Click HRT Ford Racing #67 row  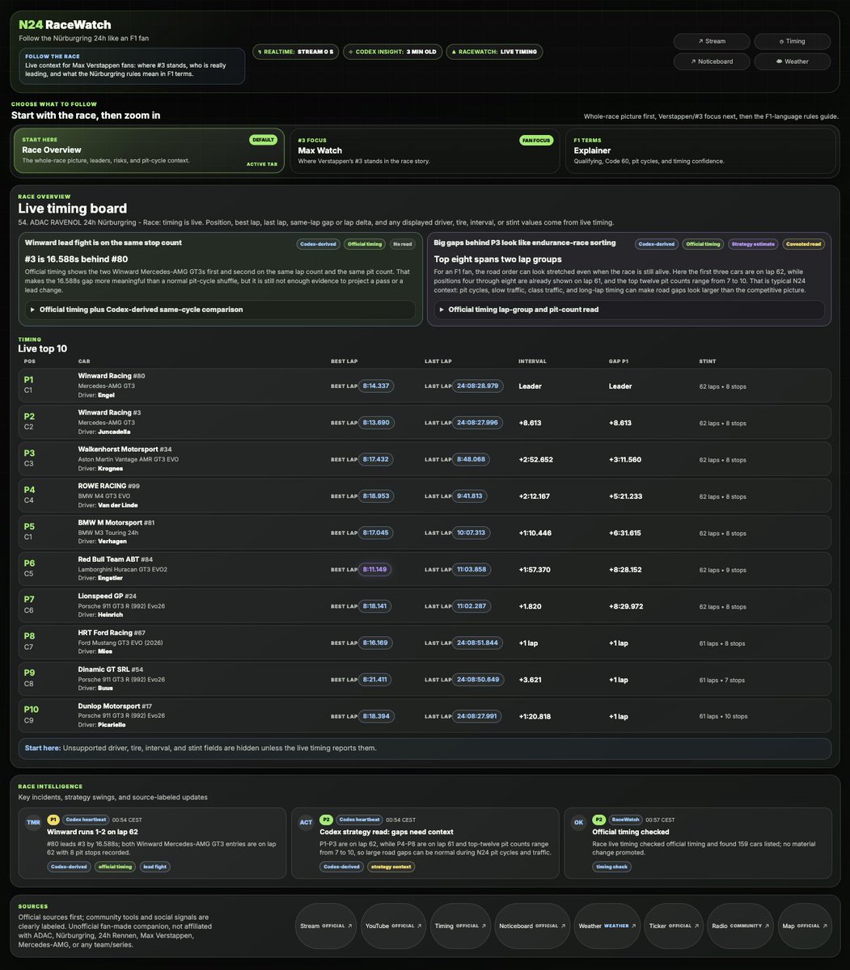[x=425, y=643]
